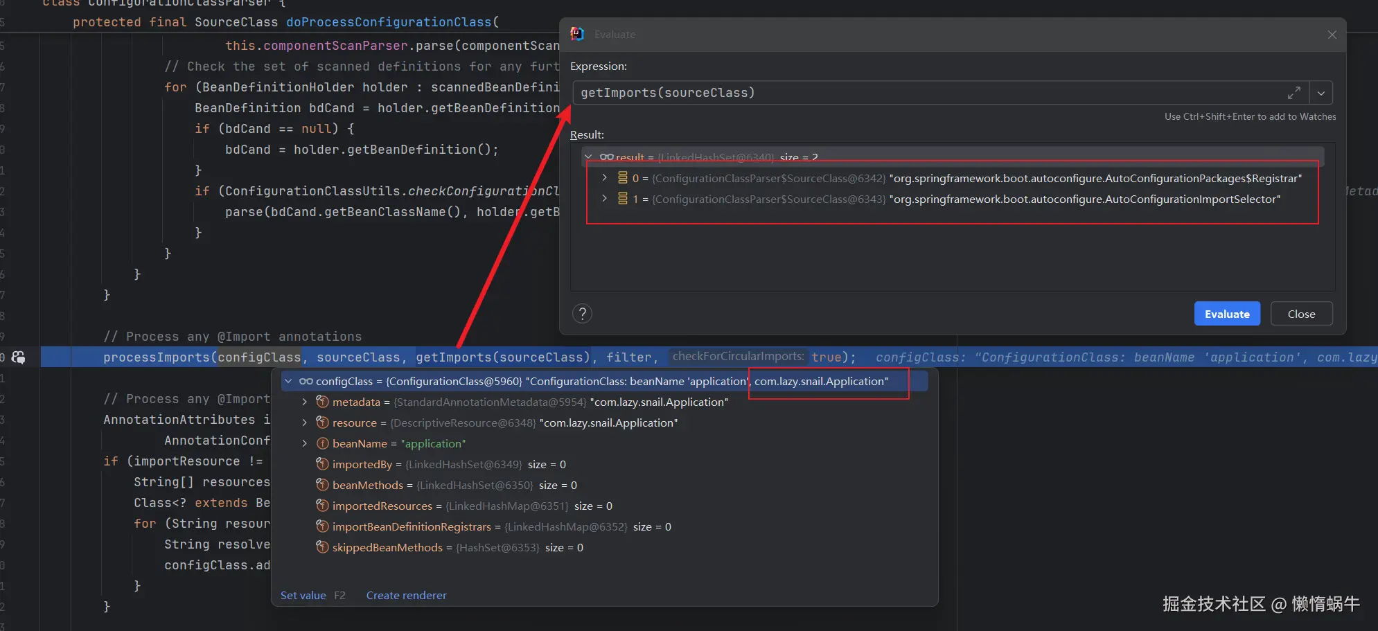
Task: Click the "// Process any @Import annotations" comment above processImports
Action: pyautogui.click(x=233, y=337)
